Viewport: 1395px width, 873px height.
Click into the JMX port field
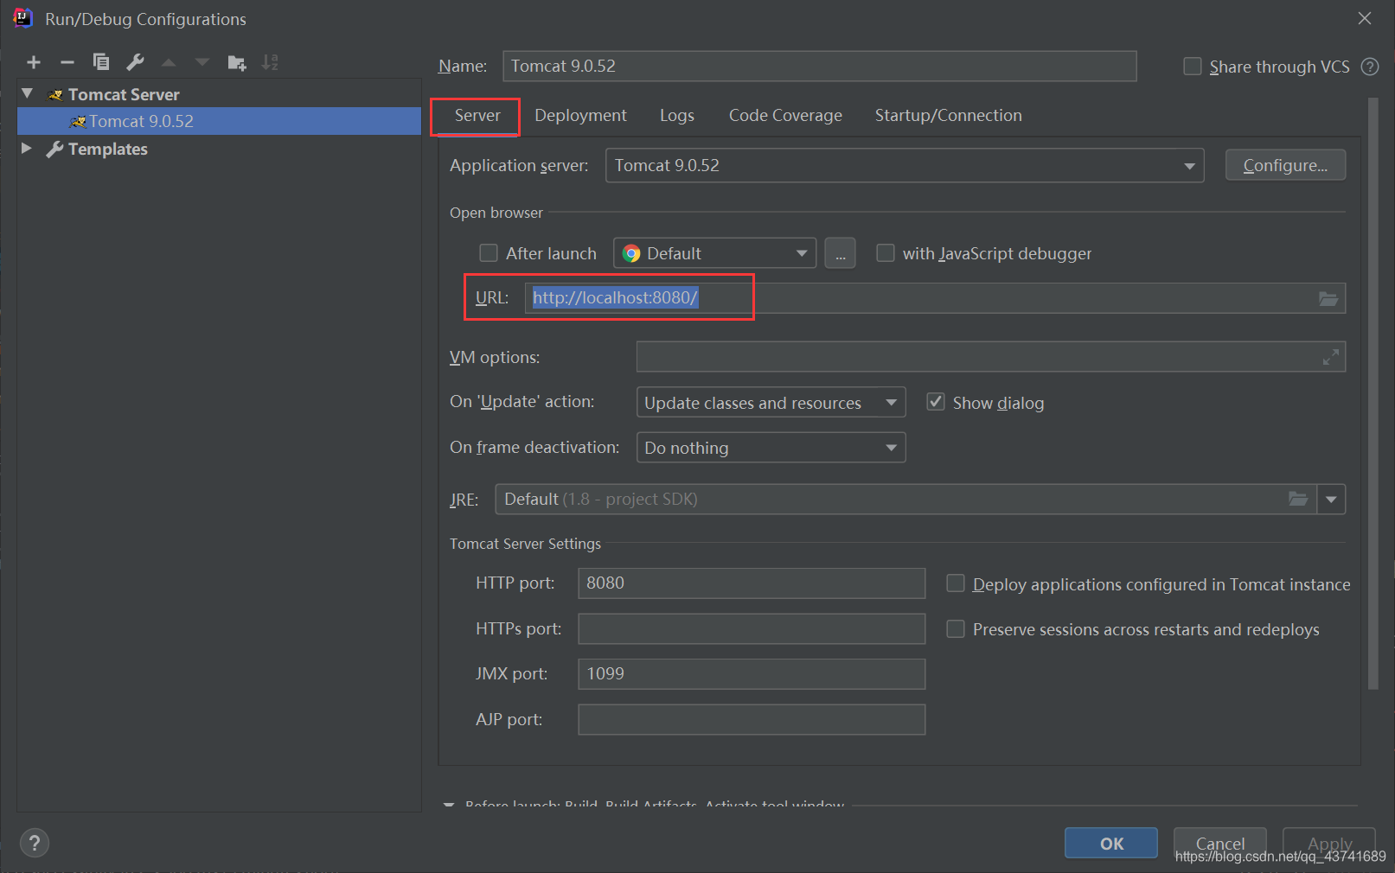752,673
